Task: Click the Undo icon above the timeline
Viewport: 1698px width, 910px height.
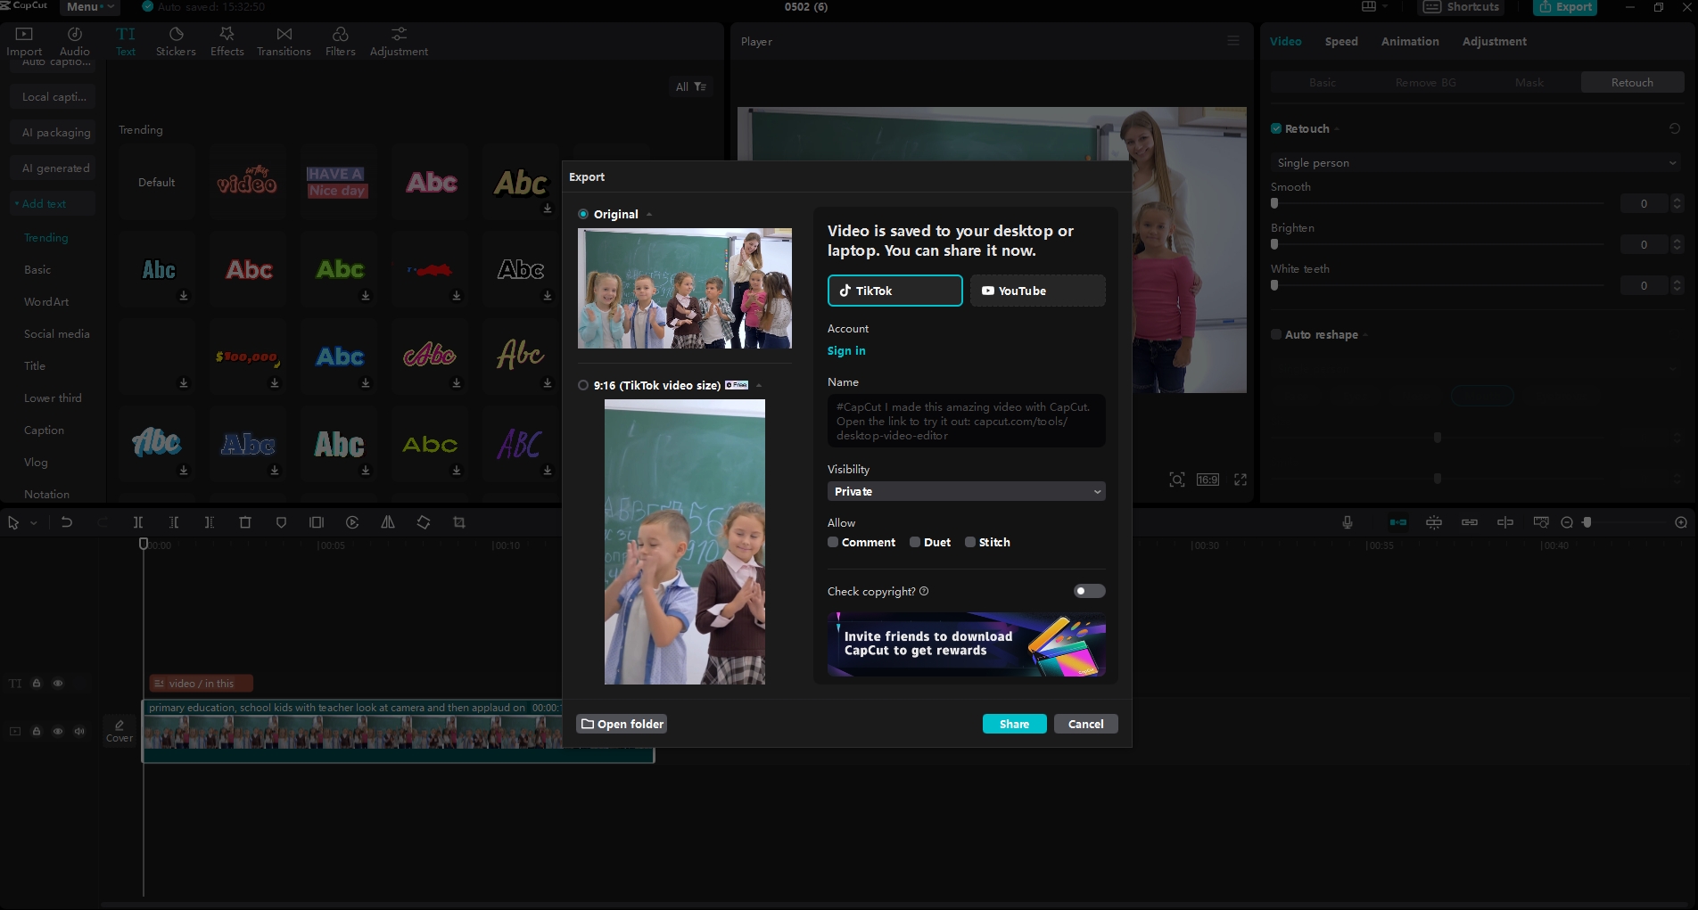Action: pos(67,522)
